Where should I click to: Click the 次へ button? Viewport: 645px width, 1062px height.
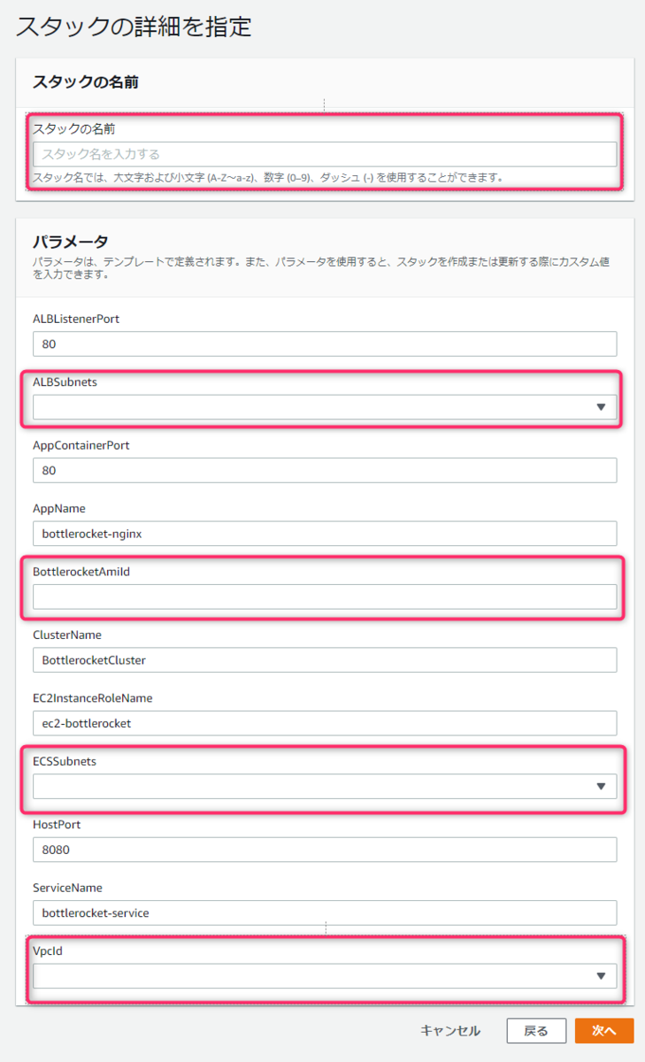coord(604,1030)
